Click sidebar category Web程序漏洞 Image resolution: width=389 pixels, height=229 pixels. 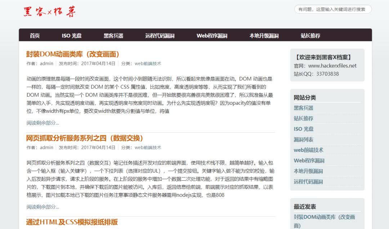click(309, 160)
